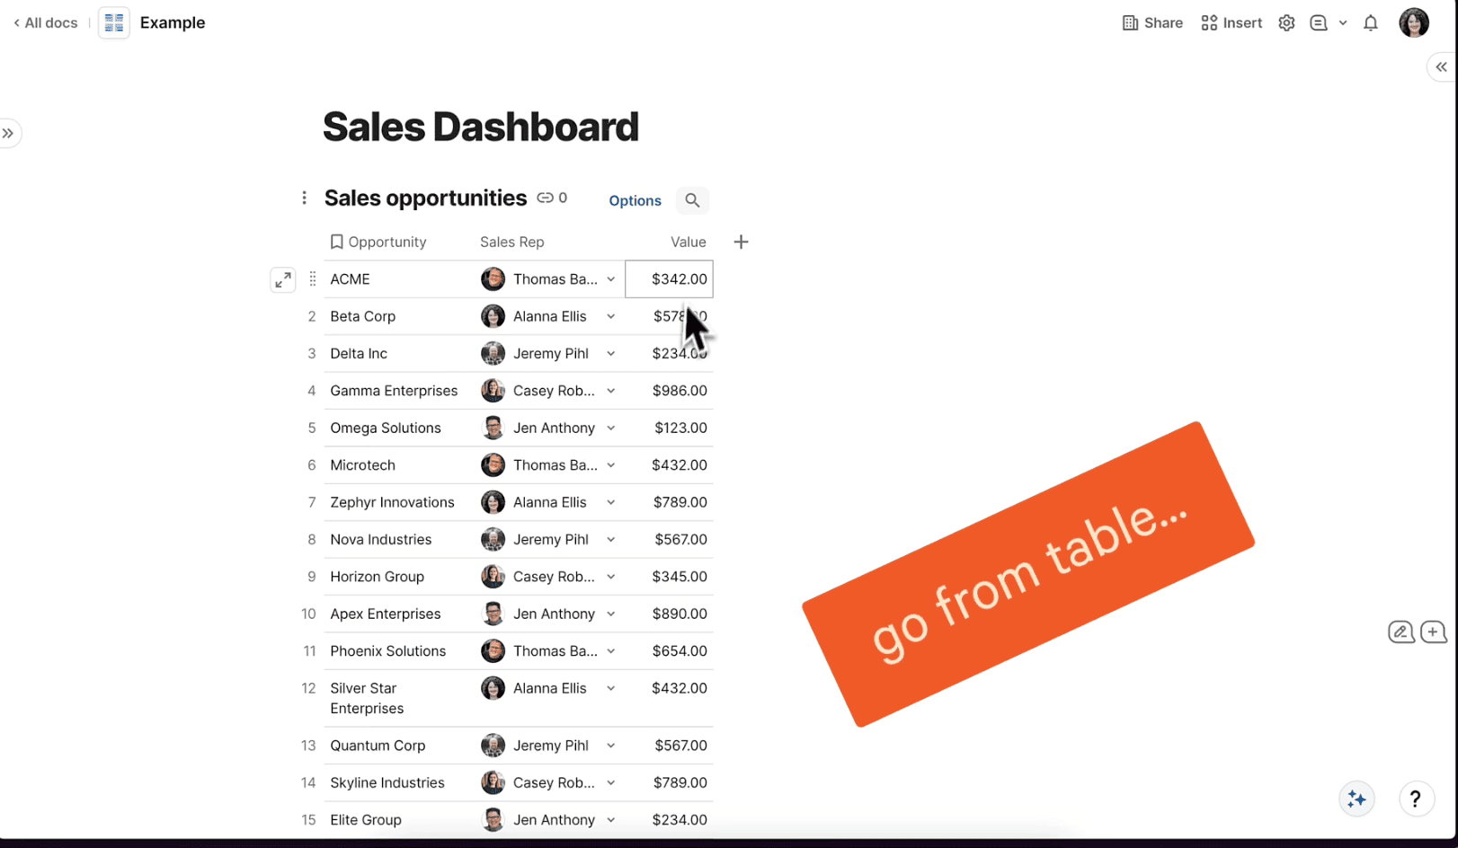This screenshot has height=848, width=1458.
Task: Open the table Options link
Action: (635, 200)
